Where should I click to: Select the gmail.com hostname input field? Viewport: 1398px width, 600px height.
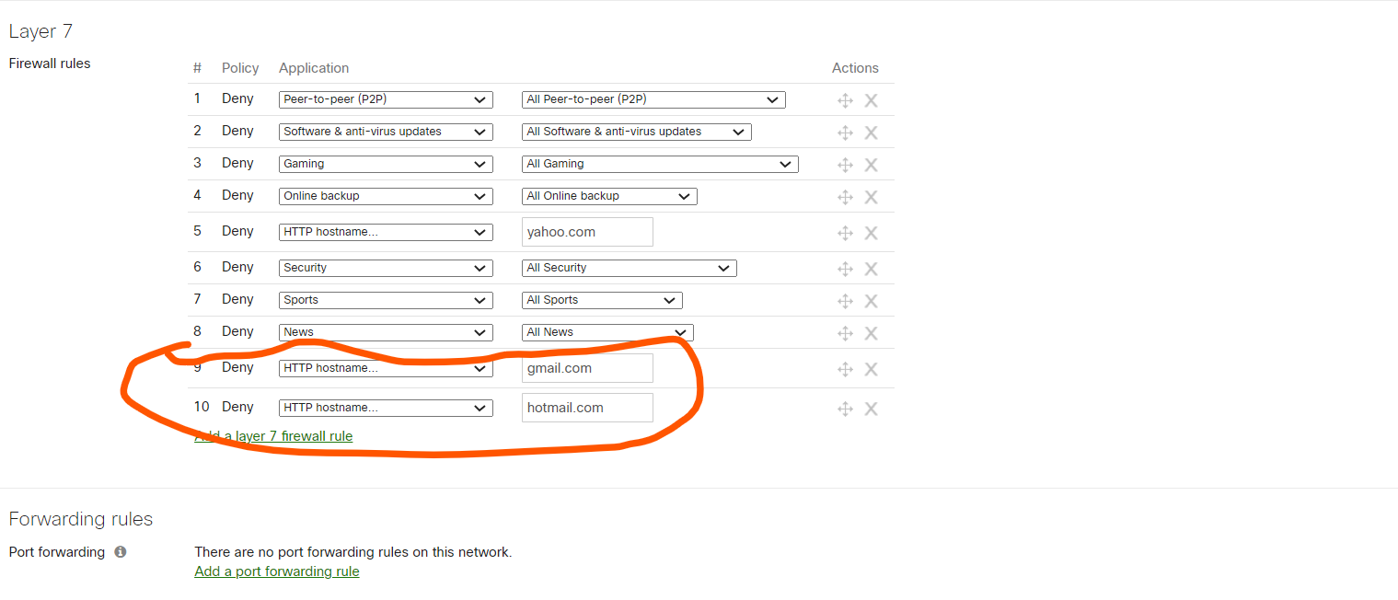point(587,367)
